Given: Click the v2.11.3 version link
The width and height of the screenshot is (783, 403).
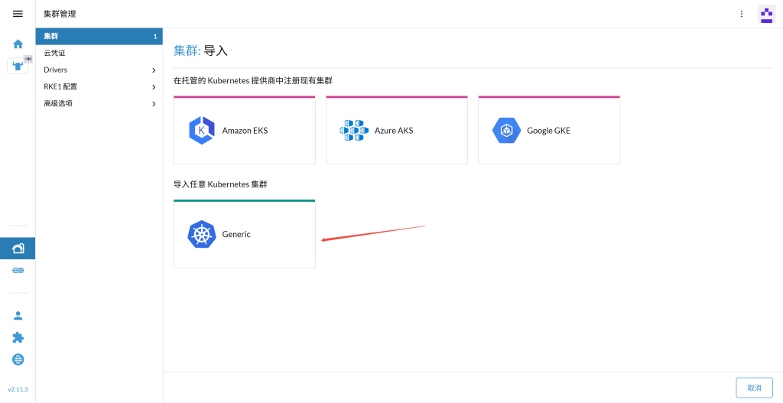Looking at the screenshot, I should [18, 389].
